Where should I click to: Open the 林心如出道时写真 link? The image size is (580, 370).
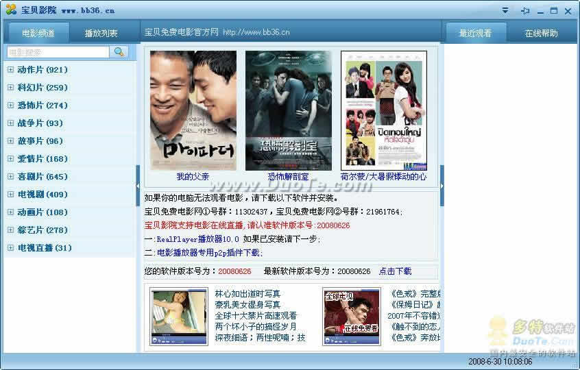[247, 294]
